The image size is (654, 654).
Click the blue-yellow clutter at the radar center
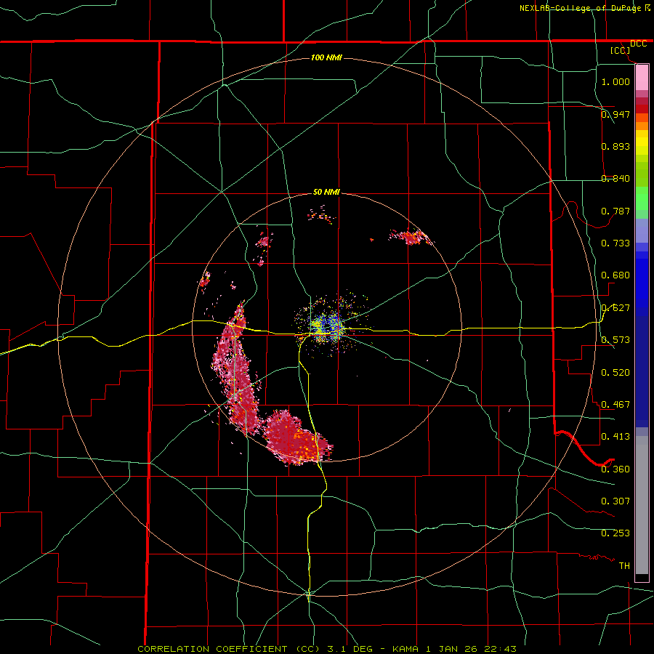(326, 326)
